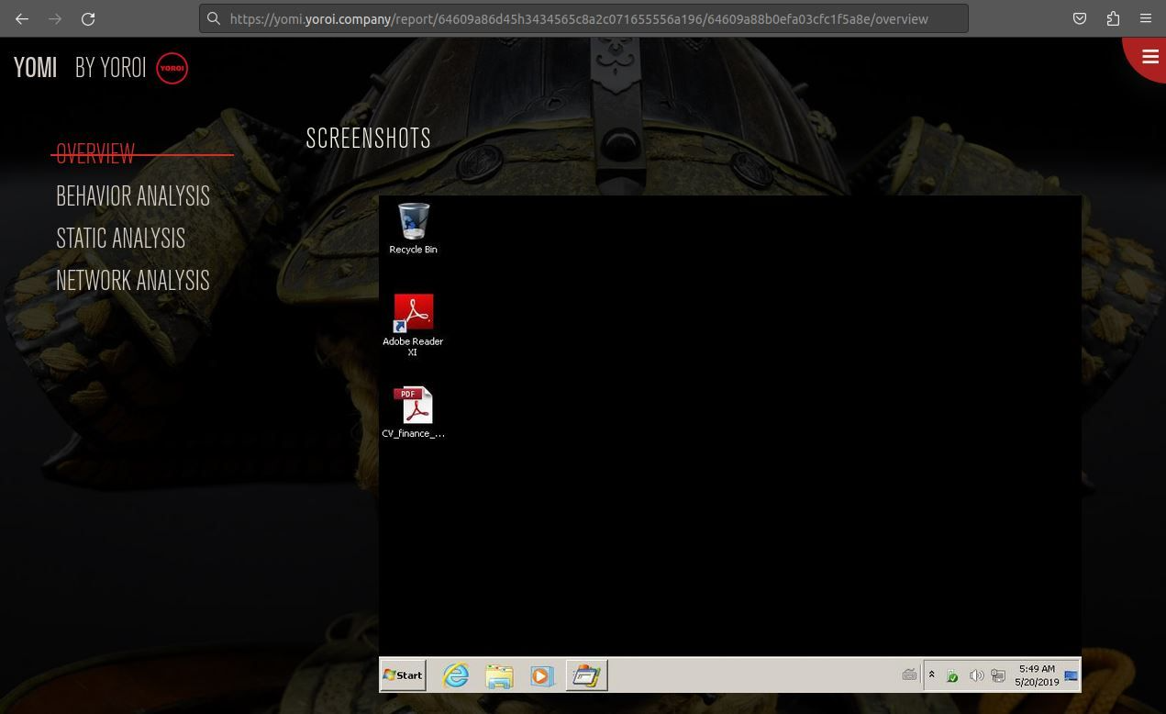Click the Yoroi round red logo
1166x714 pixels.
[172, 68]
